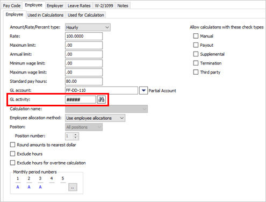Open the Used for Calculation sub-tab
Screen dimensions: 266x202
pyautogui.click(x=86, y=15)
